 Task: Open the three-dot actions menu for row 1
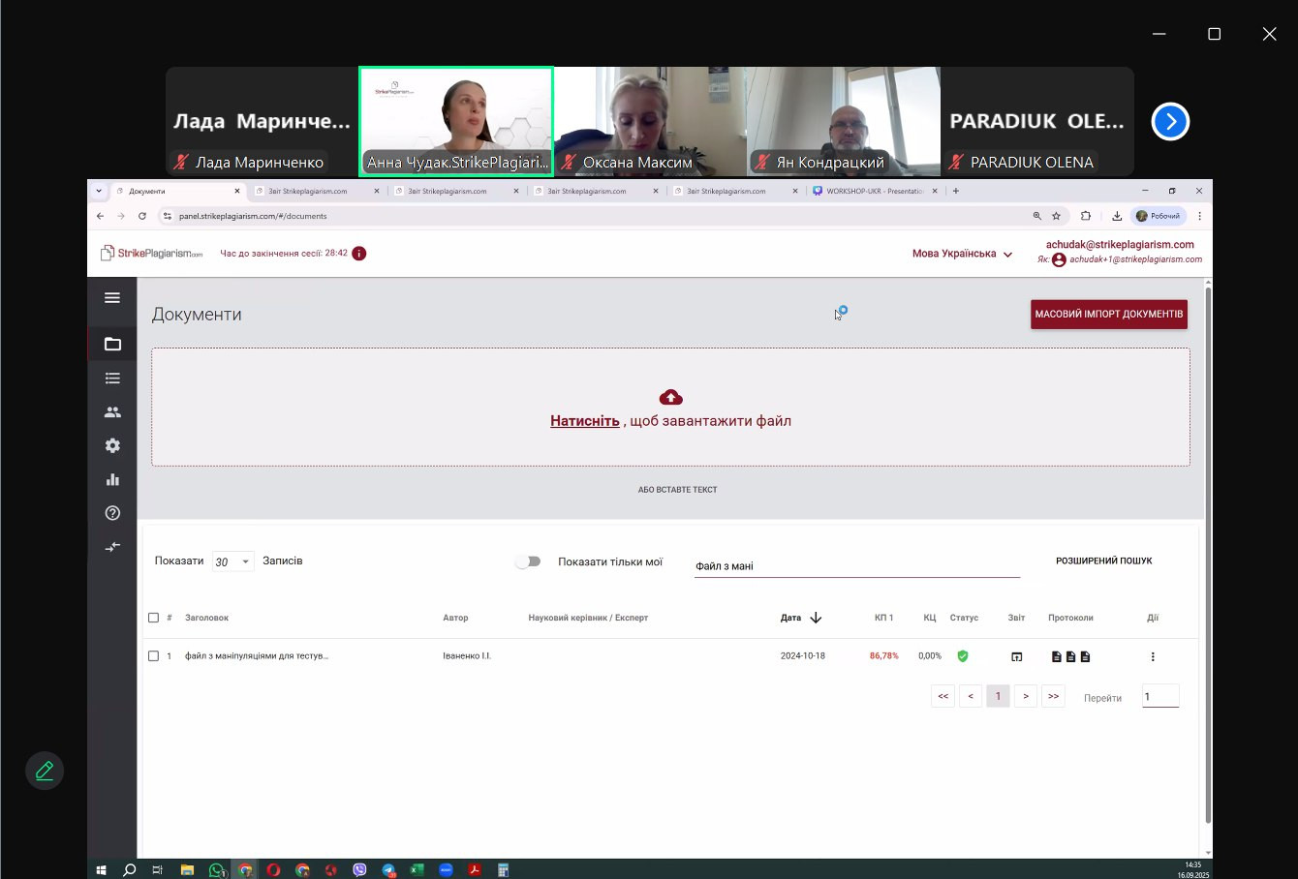click(1153, 656)
